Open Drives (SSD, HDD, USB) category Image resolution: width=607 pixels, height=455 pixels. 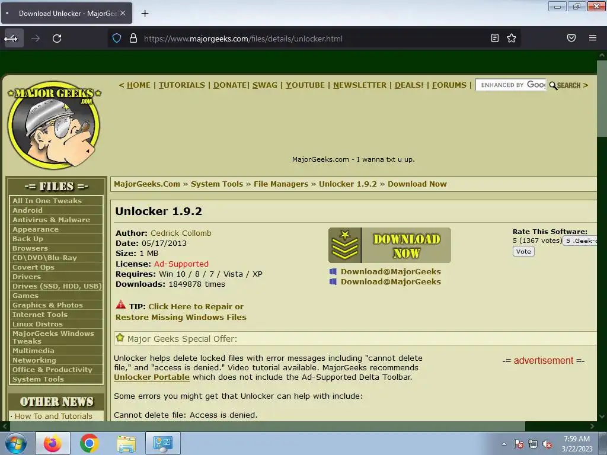(x=57, y=286)
